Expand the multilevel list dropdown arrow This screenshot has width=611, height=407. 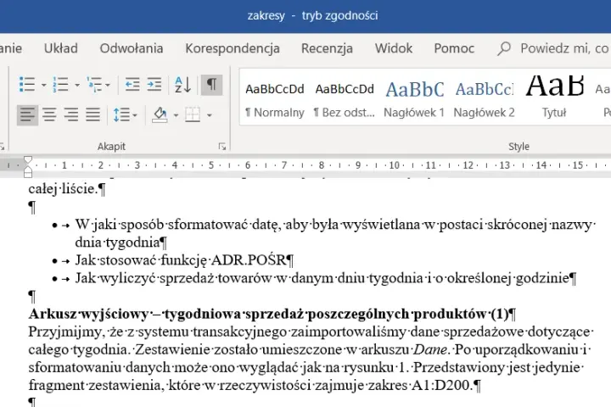tap(108, 85)
